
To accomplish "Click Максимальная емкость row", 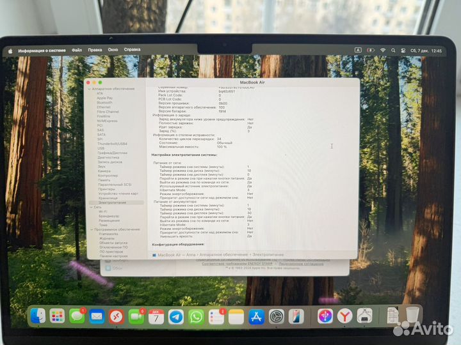I will (x=193, y=147).
